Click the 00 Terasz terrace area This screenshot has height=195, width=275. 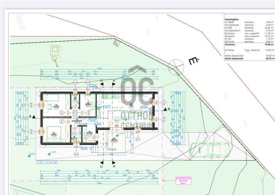[113, 139]
